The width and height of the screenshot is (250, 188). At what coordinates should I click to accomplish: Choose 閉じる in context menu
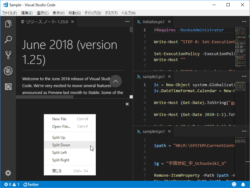pyautogui.click(x=70, y=171)
